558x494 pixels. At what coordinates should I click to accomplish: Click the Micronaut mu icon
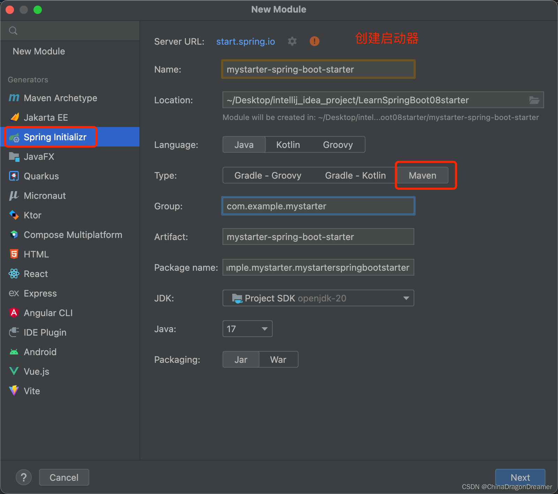click(14, 196)
